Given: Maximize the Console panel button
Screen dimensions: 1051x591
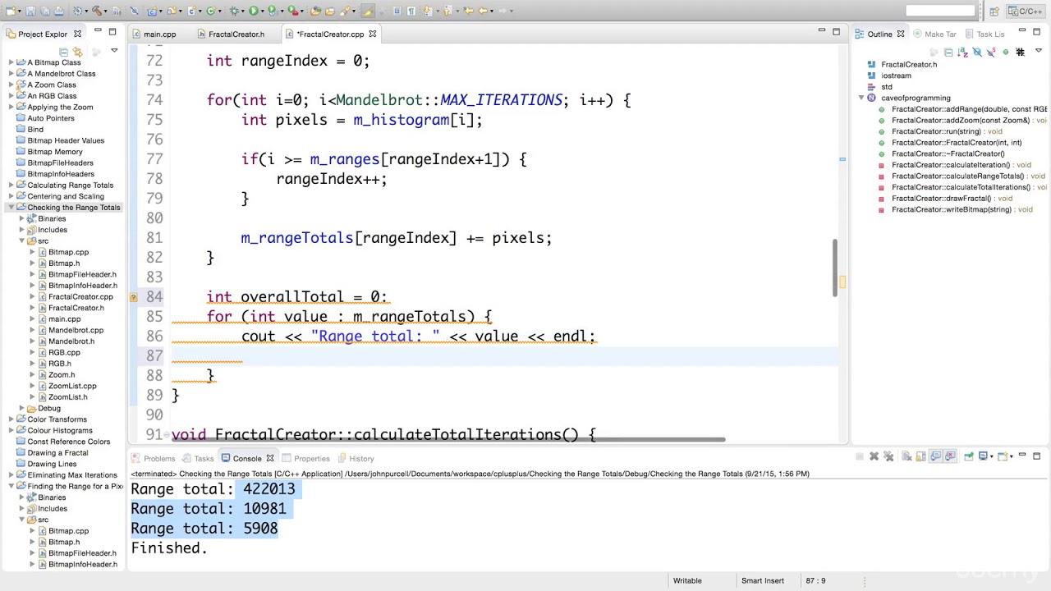Looking at the screenshot, I should pyautogui.click(x=1036, y=456).
